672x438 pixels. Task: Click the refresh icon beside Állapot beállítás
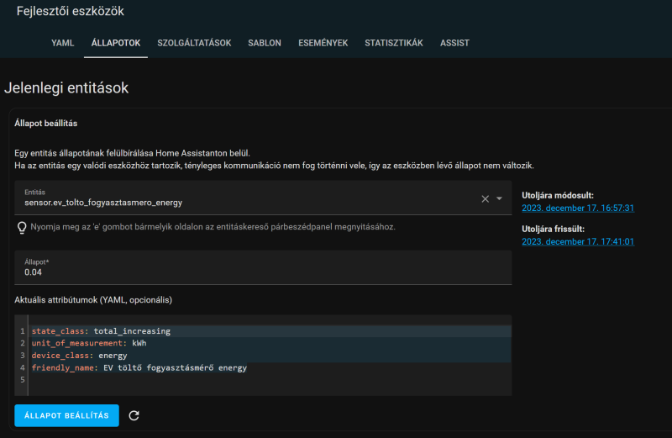134,415
